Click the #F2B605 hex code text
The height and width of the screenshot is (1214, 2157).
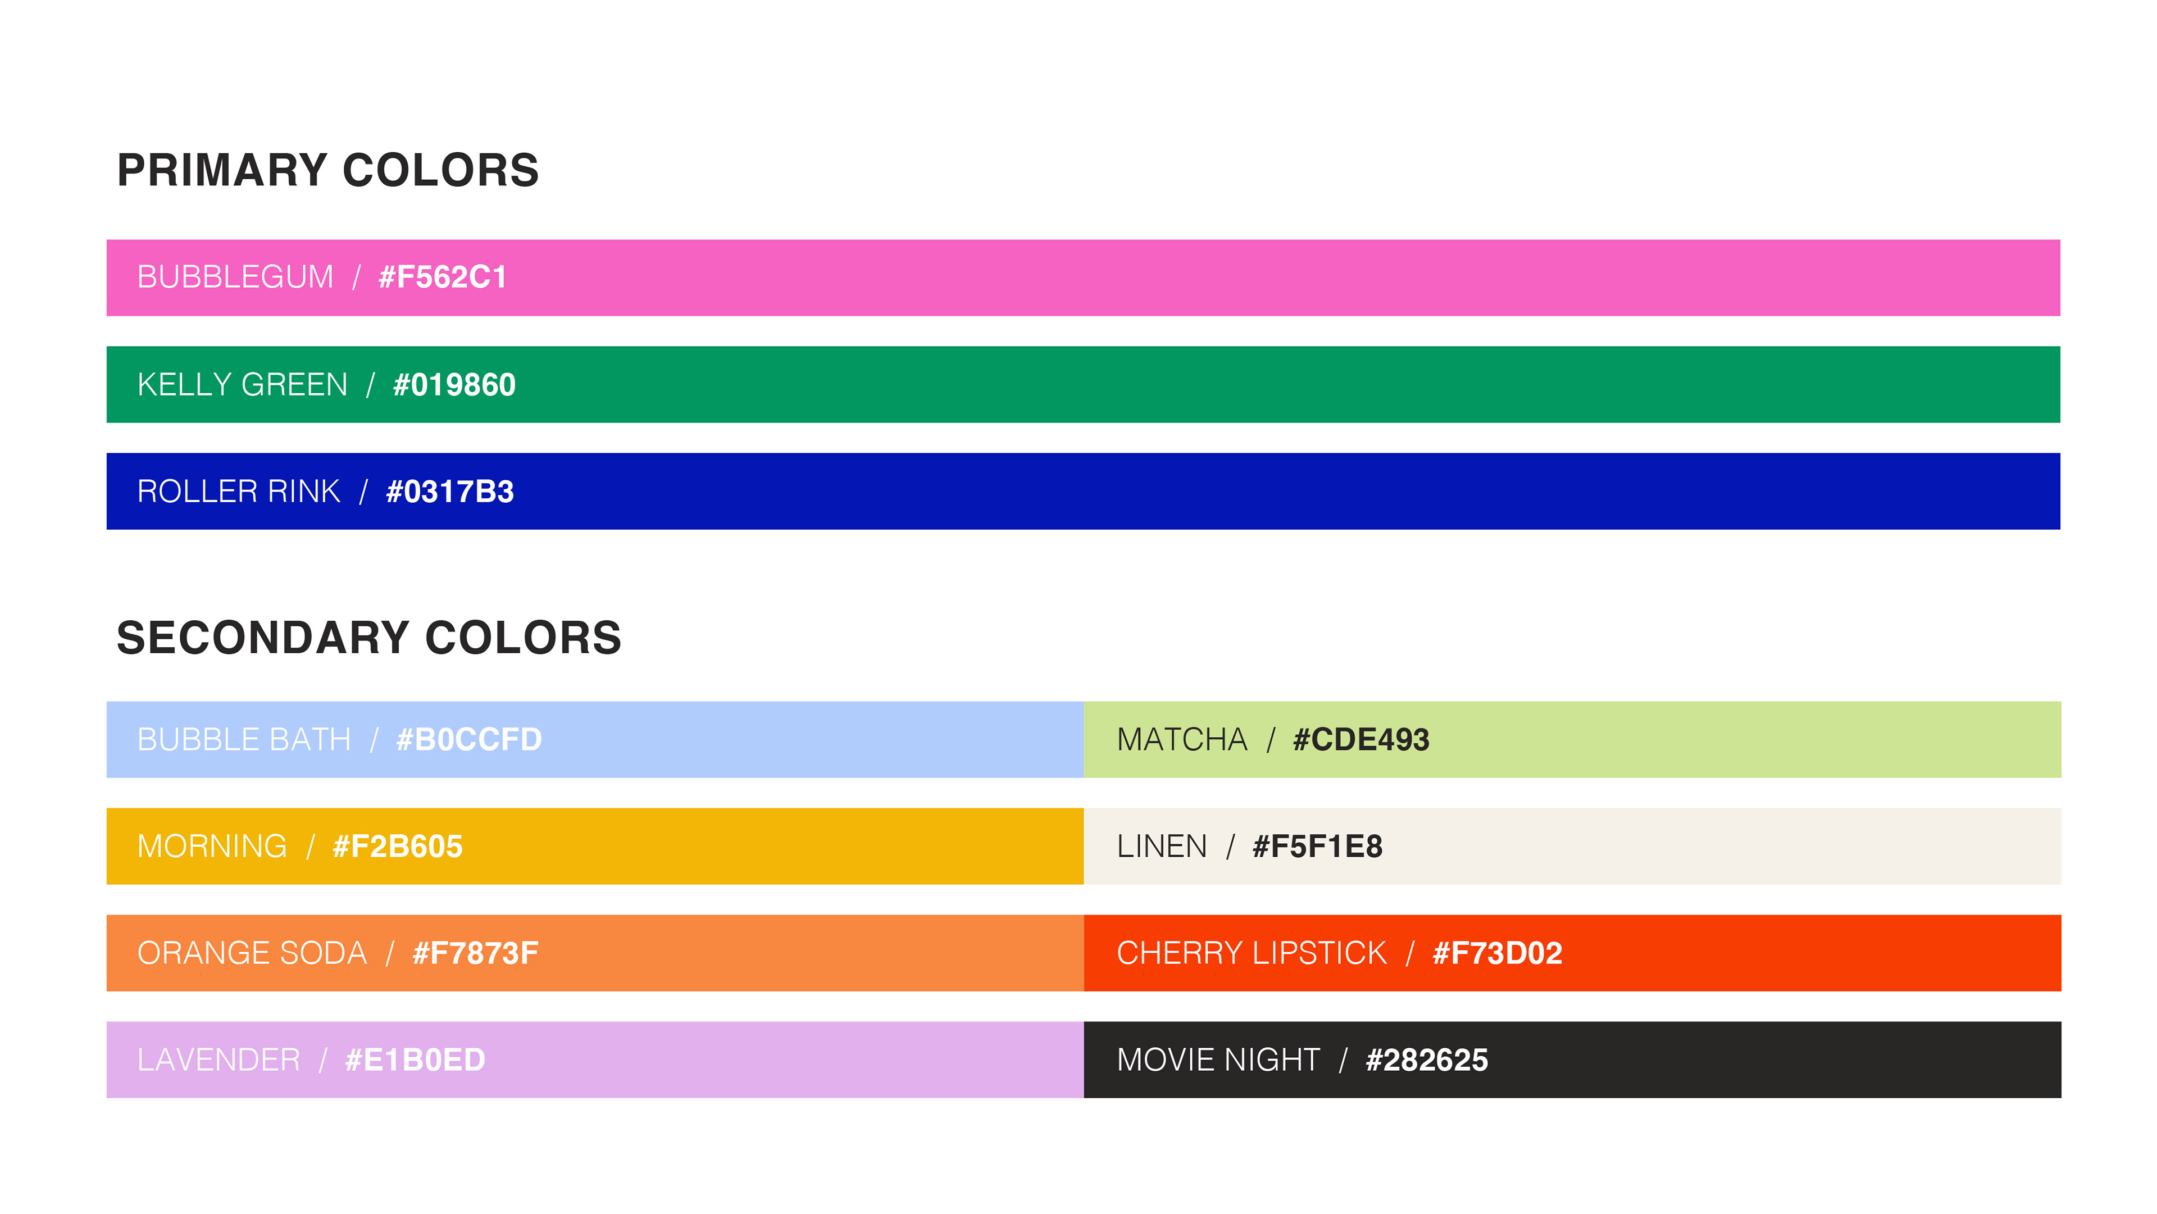pyautogui.click(x=398, y=847)
